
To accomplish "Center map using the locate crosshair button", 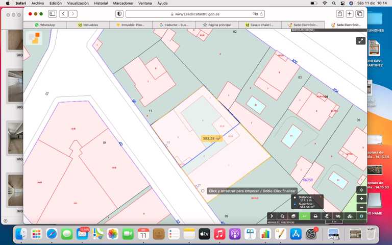I will coord(361,190).
